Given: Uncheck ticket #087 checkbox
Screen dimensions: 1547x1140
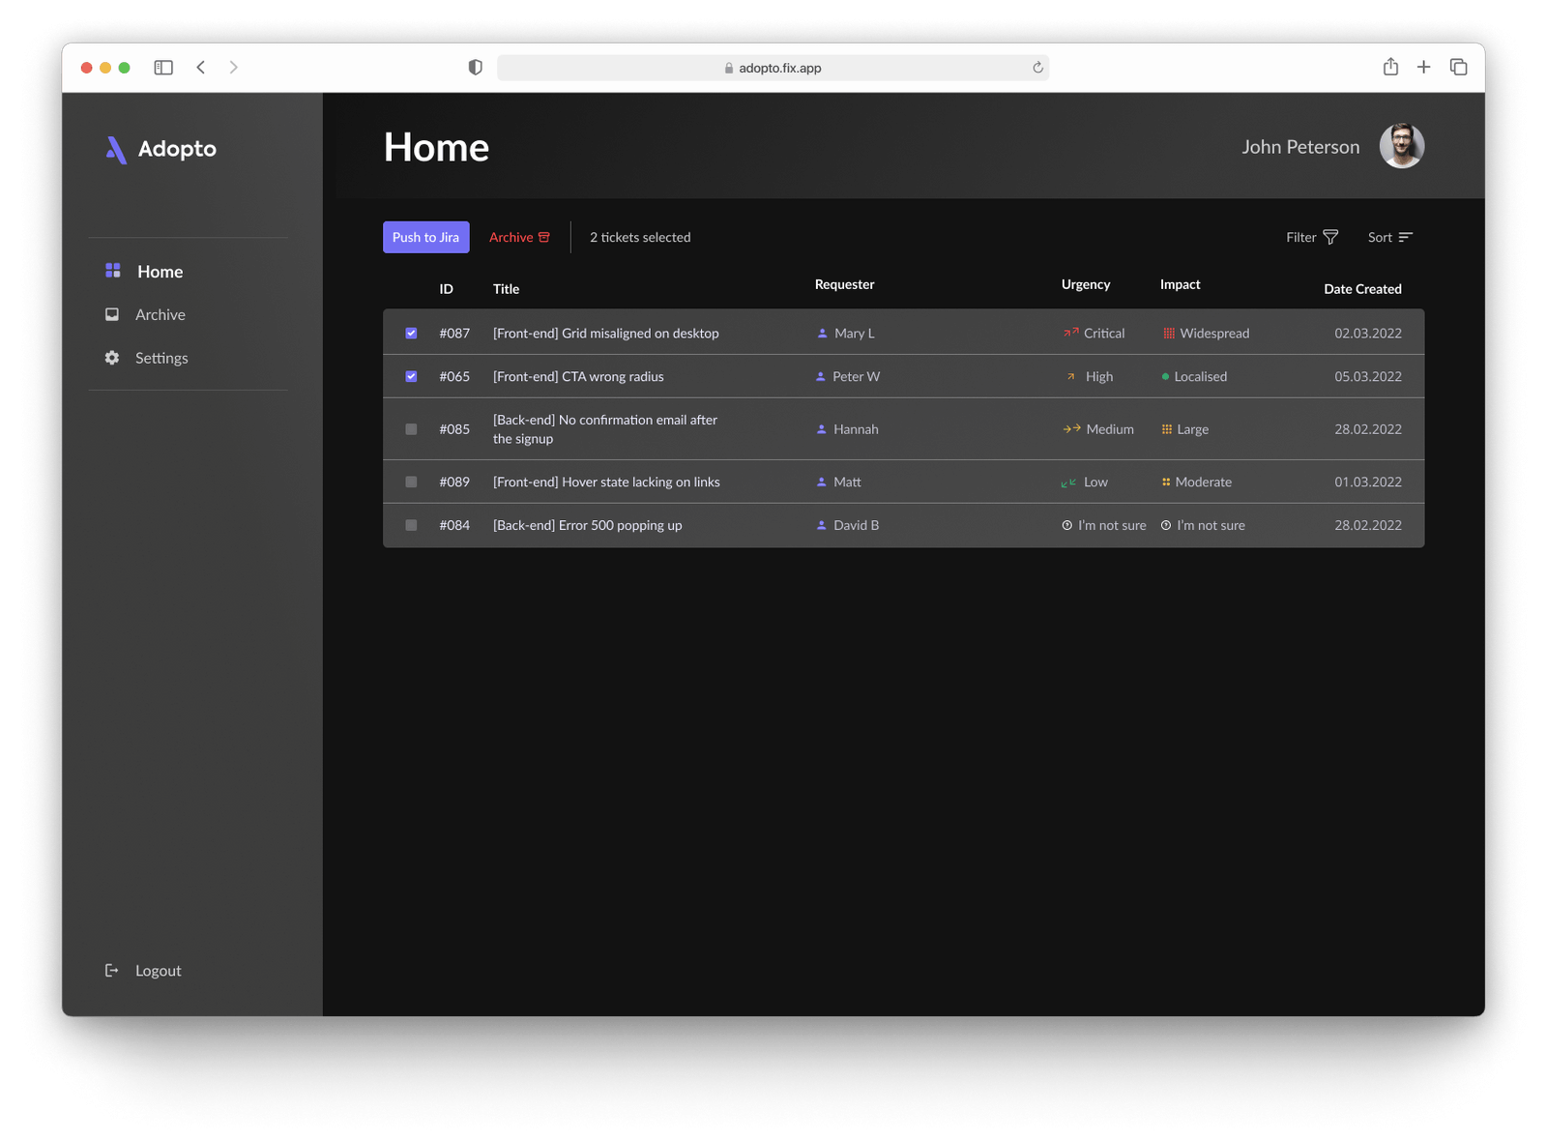Looking at the screenshot, I should pyautogui.click(x=411, y=333).
